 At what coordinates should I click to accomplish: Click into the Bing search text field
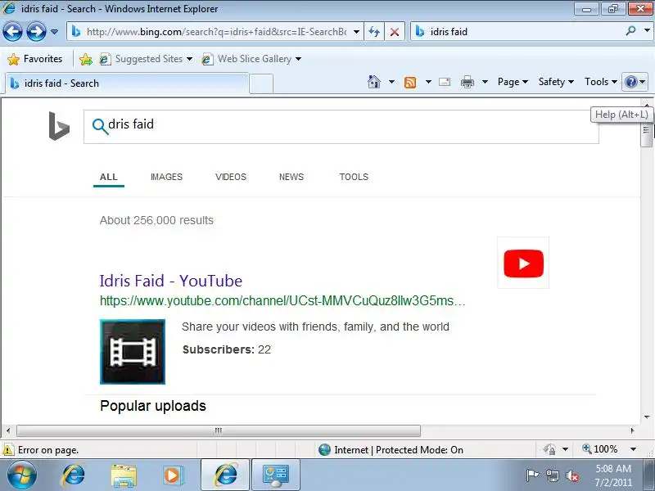341,127
